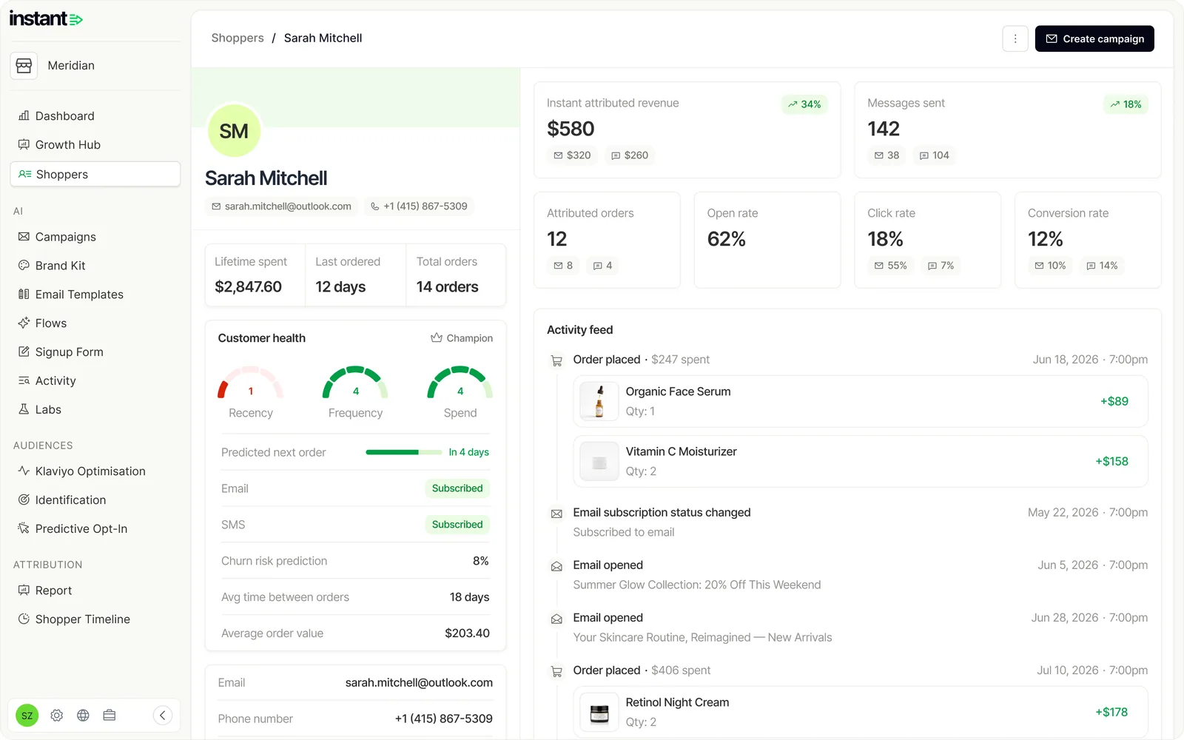The width and height of the screenshot is (1184, 740).
Task: Open the three-dot more options menu
Action: 1015,38
